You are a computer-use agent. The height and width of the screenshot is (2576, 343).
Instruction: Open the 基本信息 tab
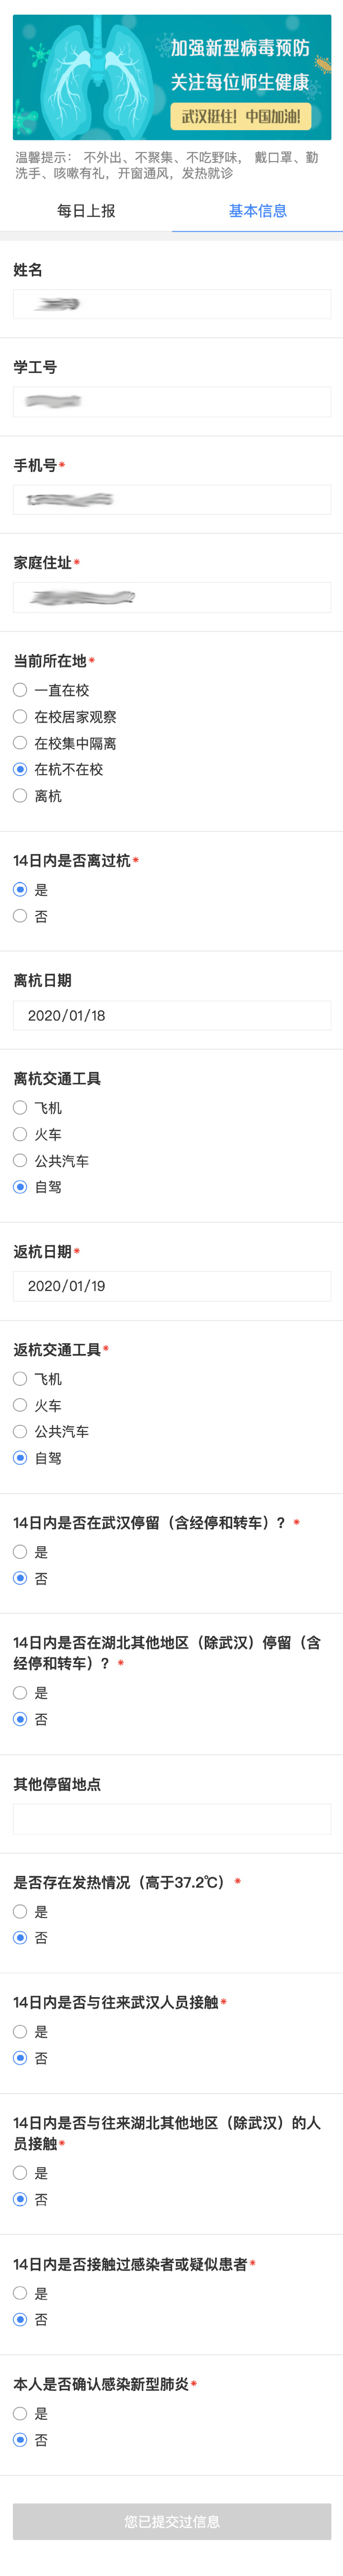(x=257, y=211)
